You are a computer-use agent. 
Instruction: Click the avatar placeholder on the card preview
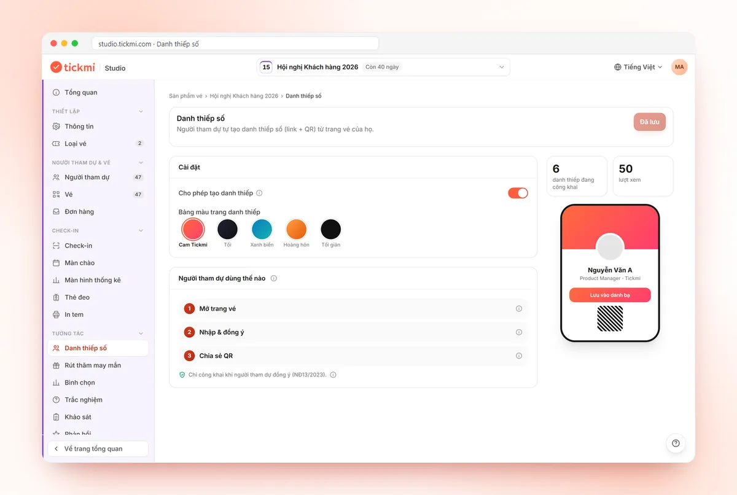tap(610, 247)
